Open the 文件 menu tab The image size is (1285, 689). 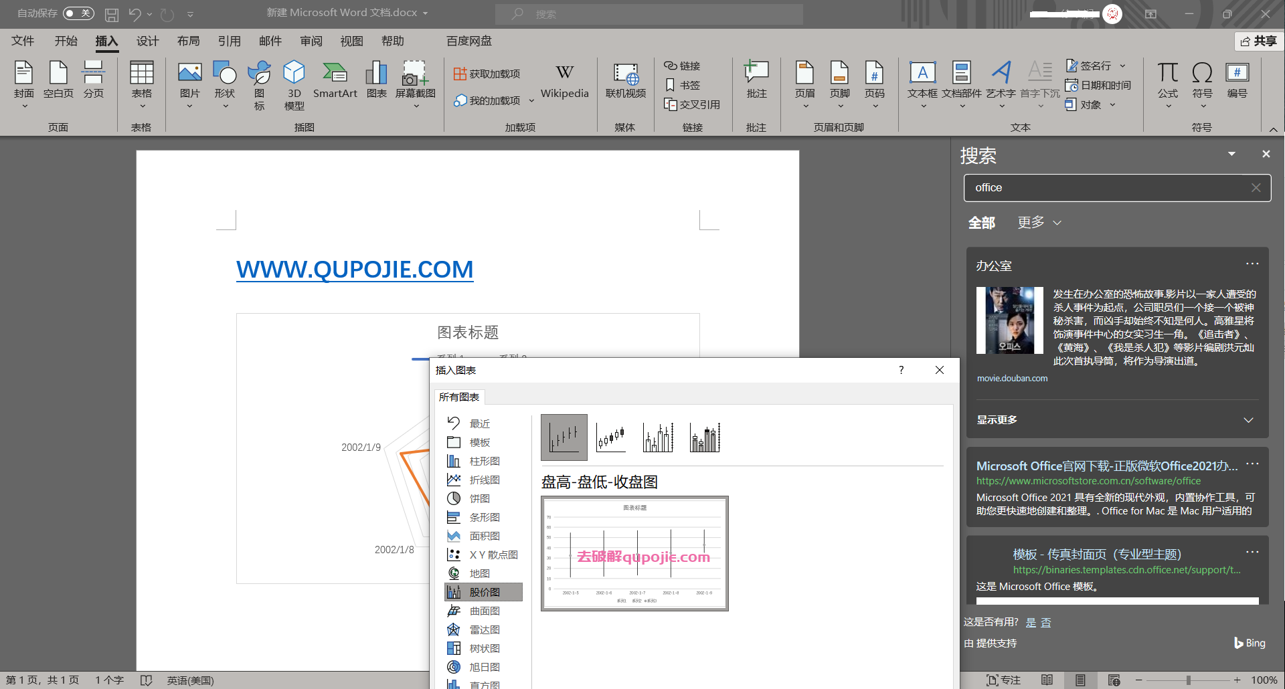23,41
